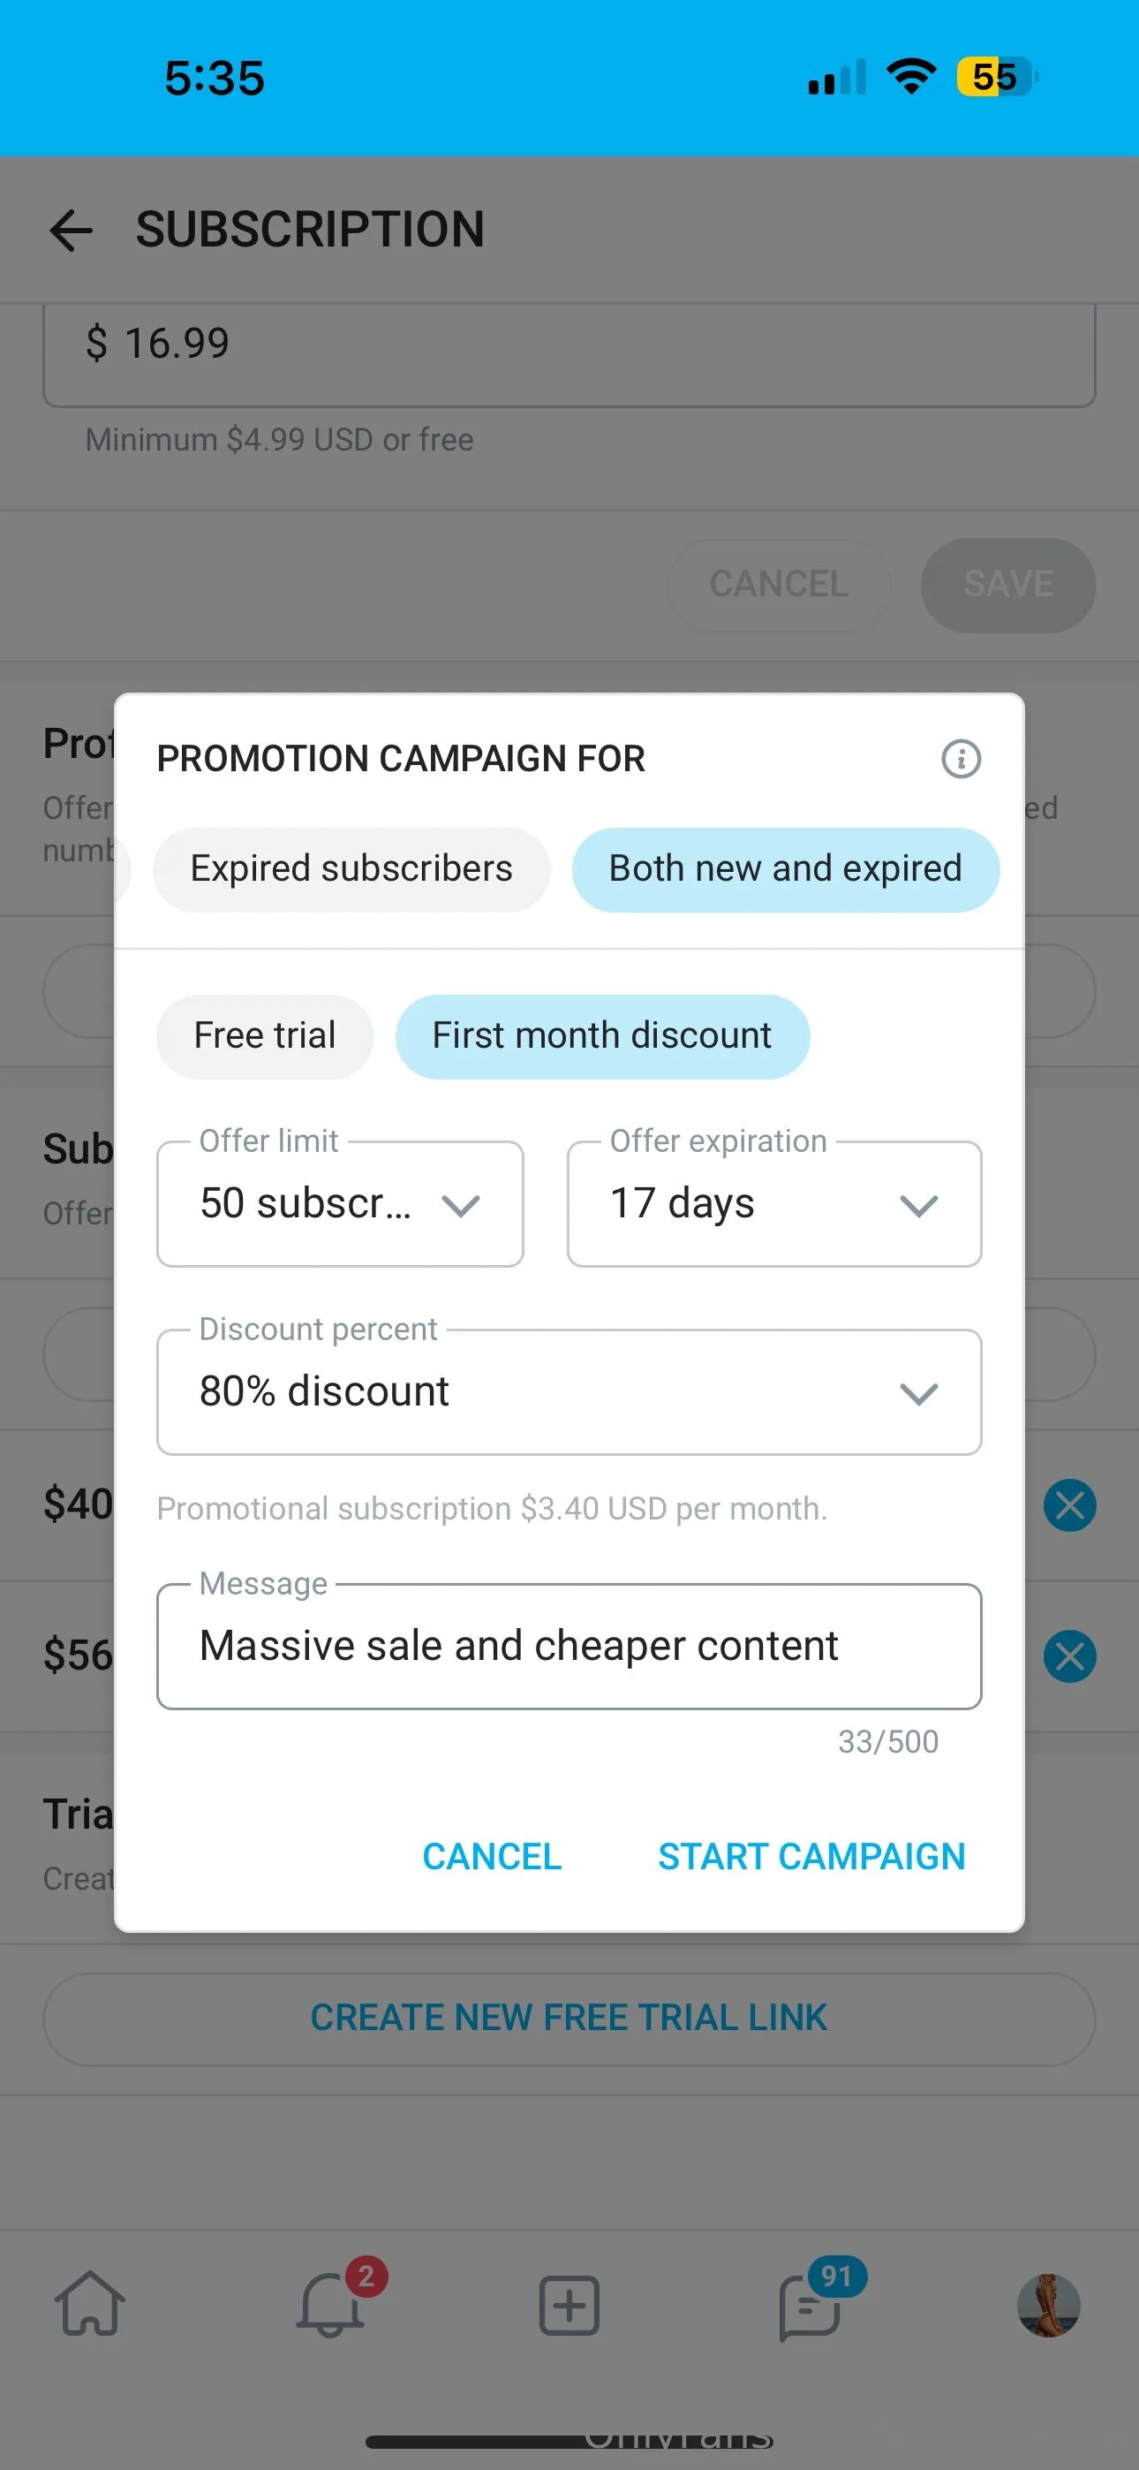Expand the Offer expiration dropdown
This screenshot has height=2470, width=1139.
773,1203
